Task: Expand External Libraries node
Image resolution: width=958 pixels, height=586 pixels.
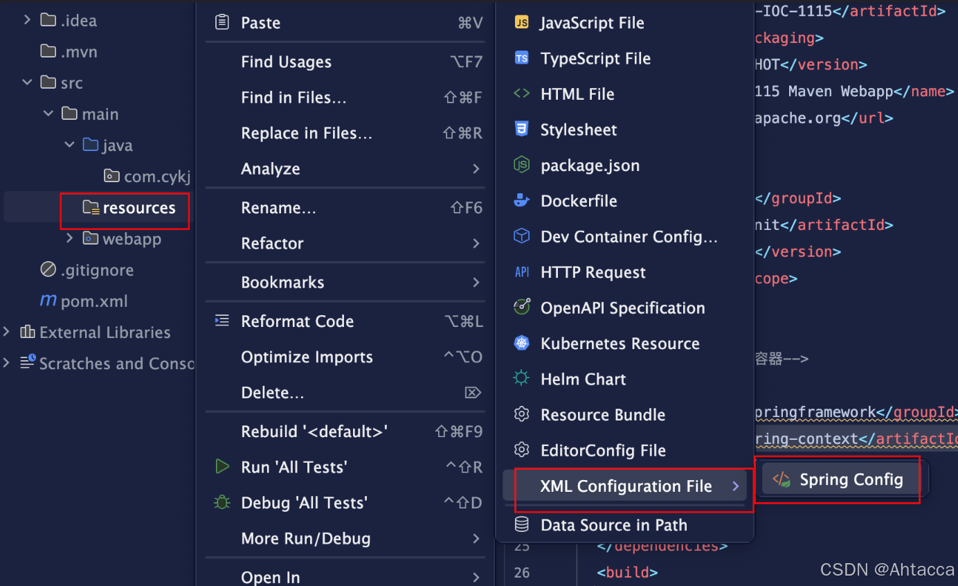Action: (x=6, y=332)
